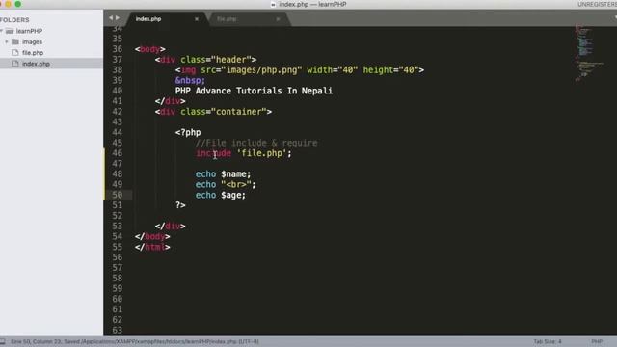Viewport: 617px width, 347px height.
Task: Click line number 36 in gutter
Action: coord(118,49)
